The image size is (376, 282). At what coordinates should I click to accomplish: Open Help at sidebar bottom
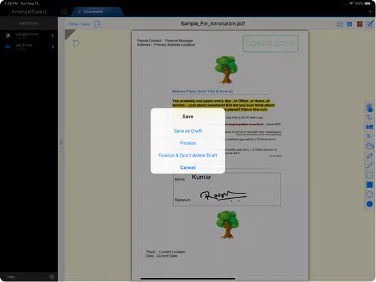click(11, 277)
